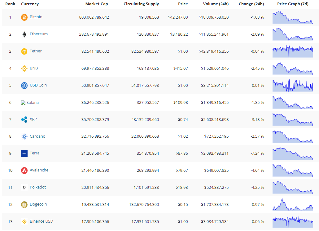This screenshot has height=231, width=319.
Task: Click the XRP logo icon
Action: 24,120
